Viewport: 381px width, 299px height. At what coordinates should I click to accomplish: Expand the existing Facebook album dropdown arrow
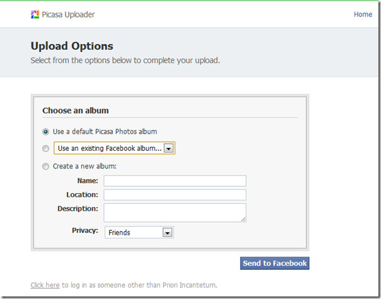(168, 148)
